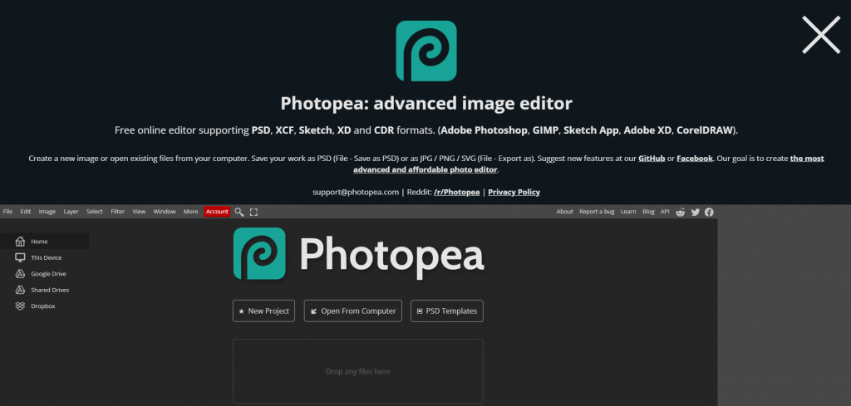Click the Google Drive icon
Viewport: 851px width, 406px height.
pyautogui.click(x=20, y=274)
